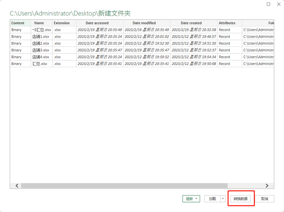Click the left arrow of horizontal scrollbar

pyautogui.click(x=17, y=185)
